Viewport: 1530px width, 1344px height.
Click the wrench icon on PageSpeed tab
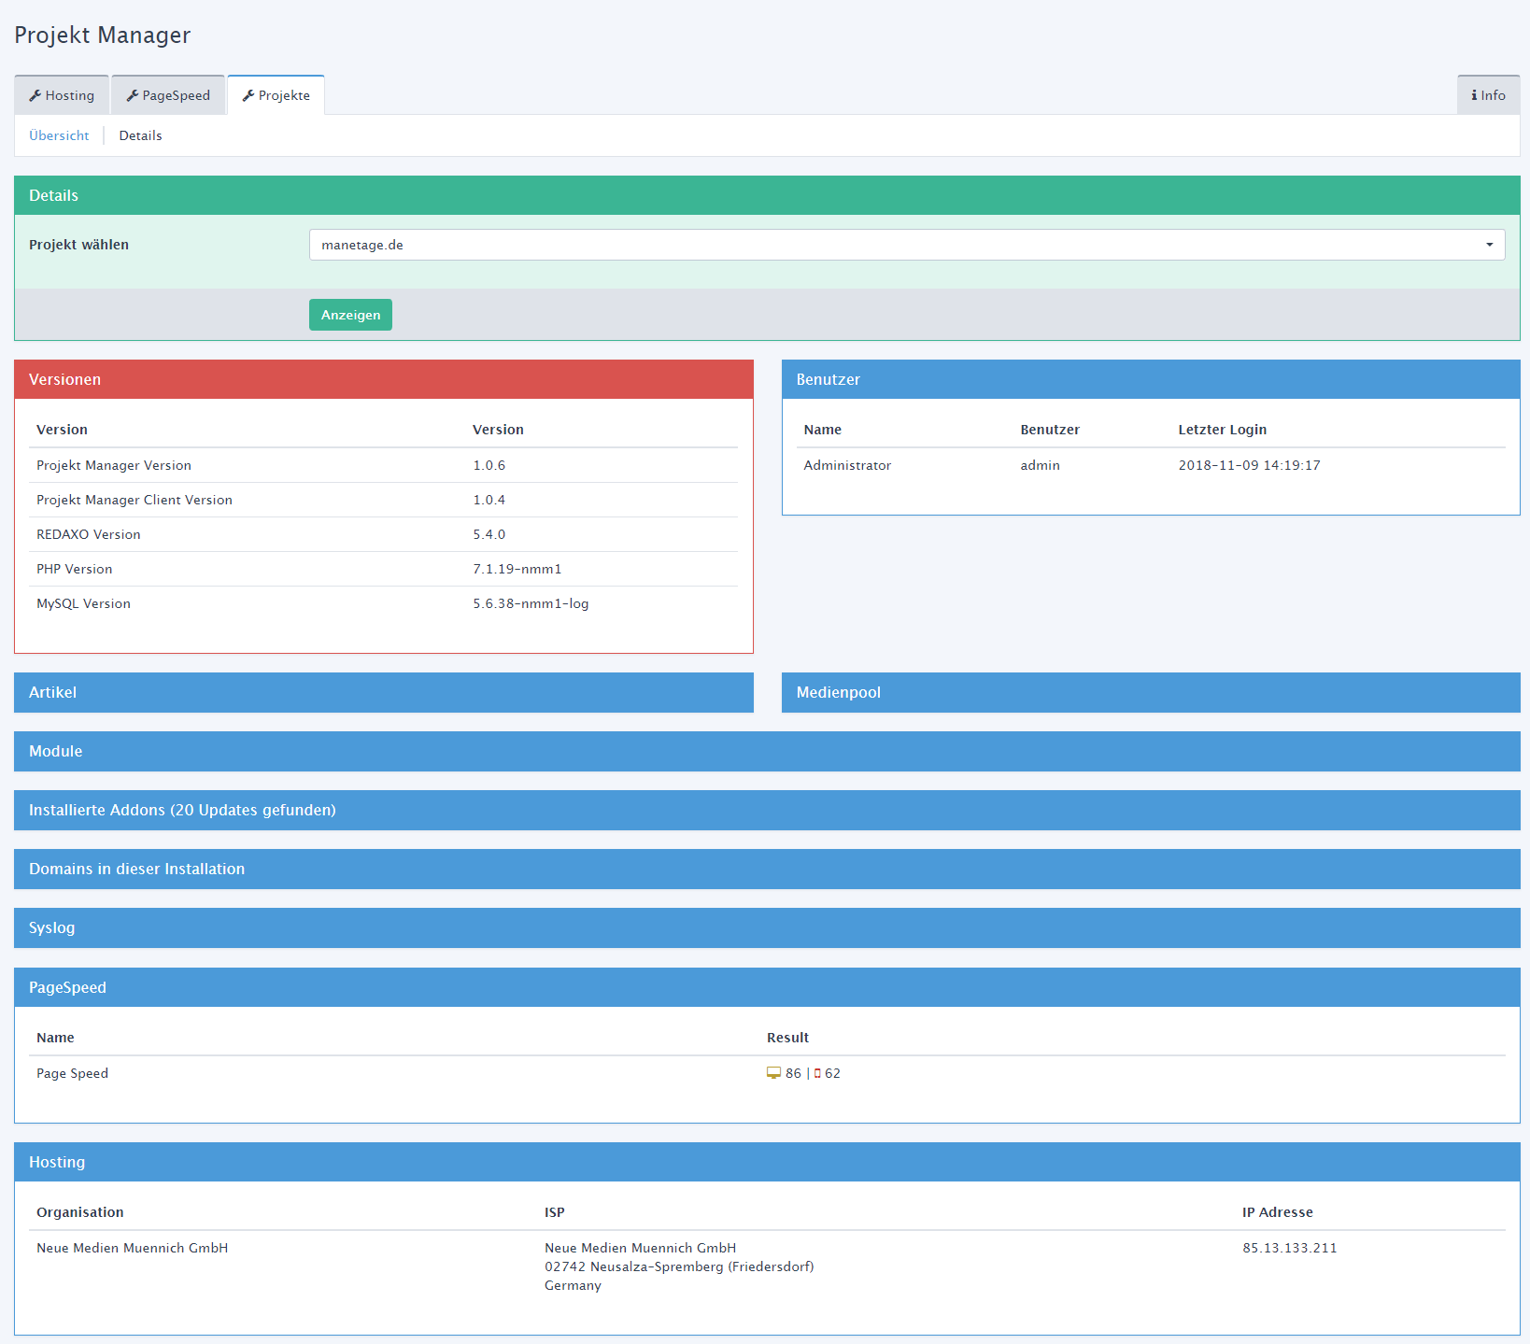(x=133, y=95)
